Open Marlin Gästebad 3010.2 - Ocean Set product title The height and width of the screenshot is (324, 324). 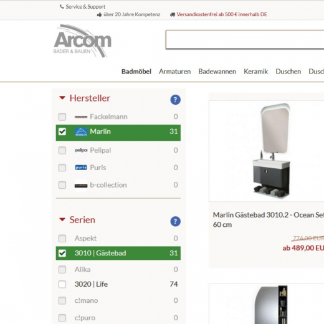(x=269, y=219)
